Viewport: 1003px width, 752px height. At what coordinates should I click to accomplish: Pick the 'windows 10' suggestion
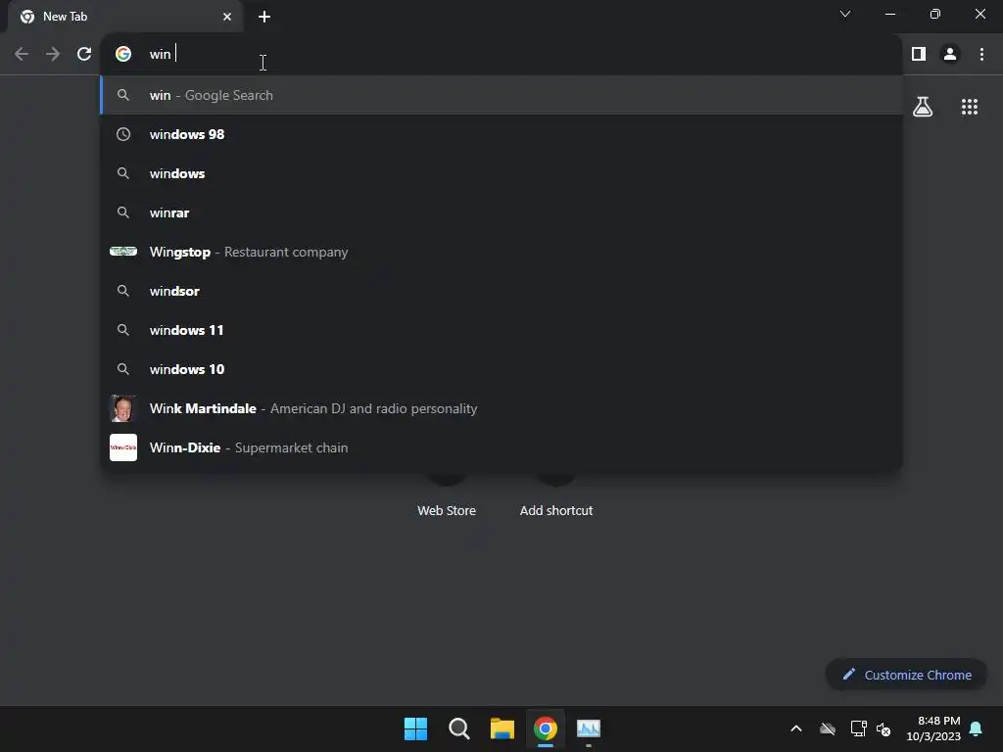501,369
